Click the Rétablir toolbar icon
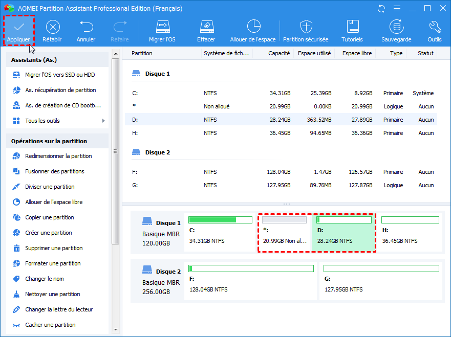 [x=53, y=27]
